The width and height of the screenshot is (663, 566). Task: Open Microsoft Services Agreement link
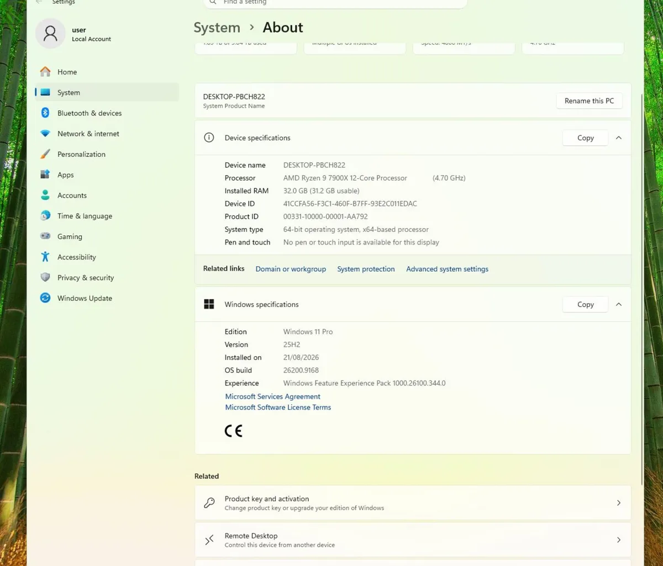click(x=273, y=396)
